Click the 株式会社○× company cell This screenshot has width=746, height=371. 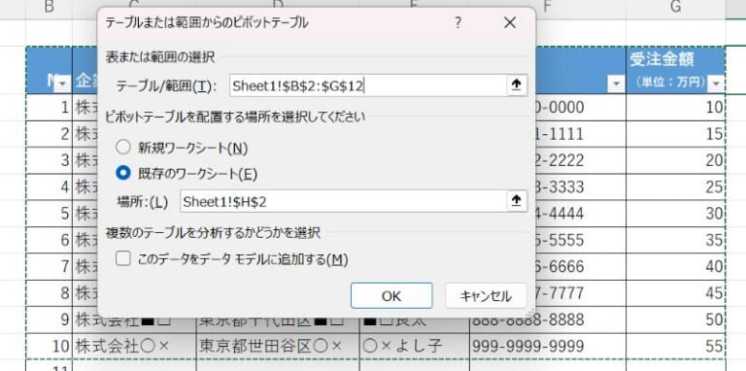click(x=134, y=347)
